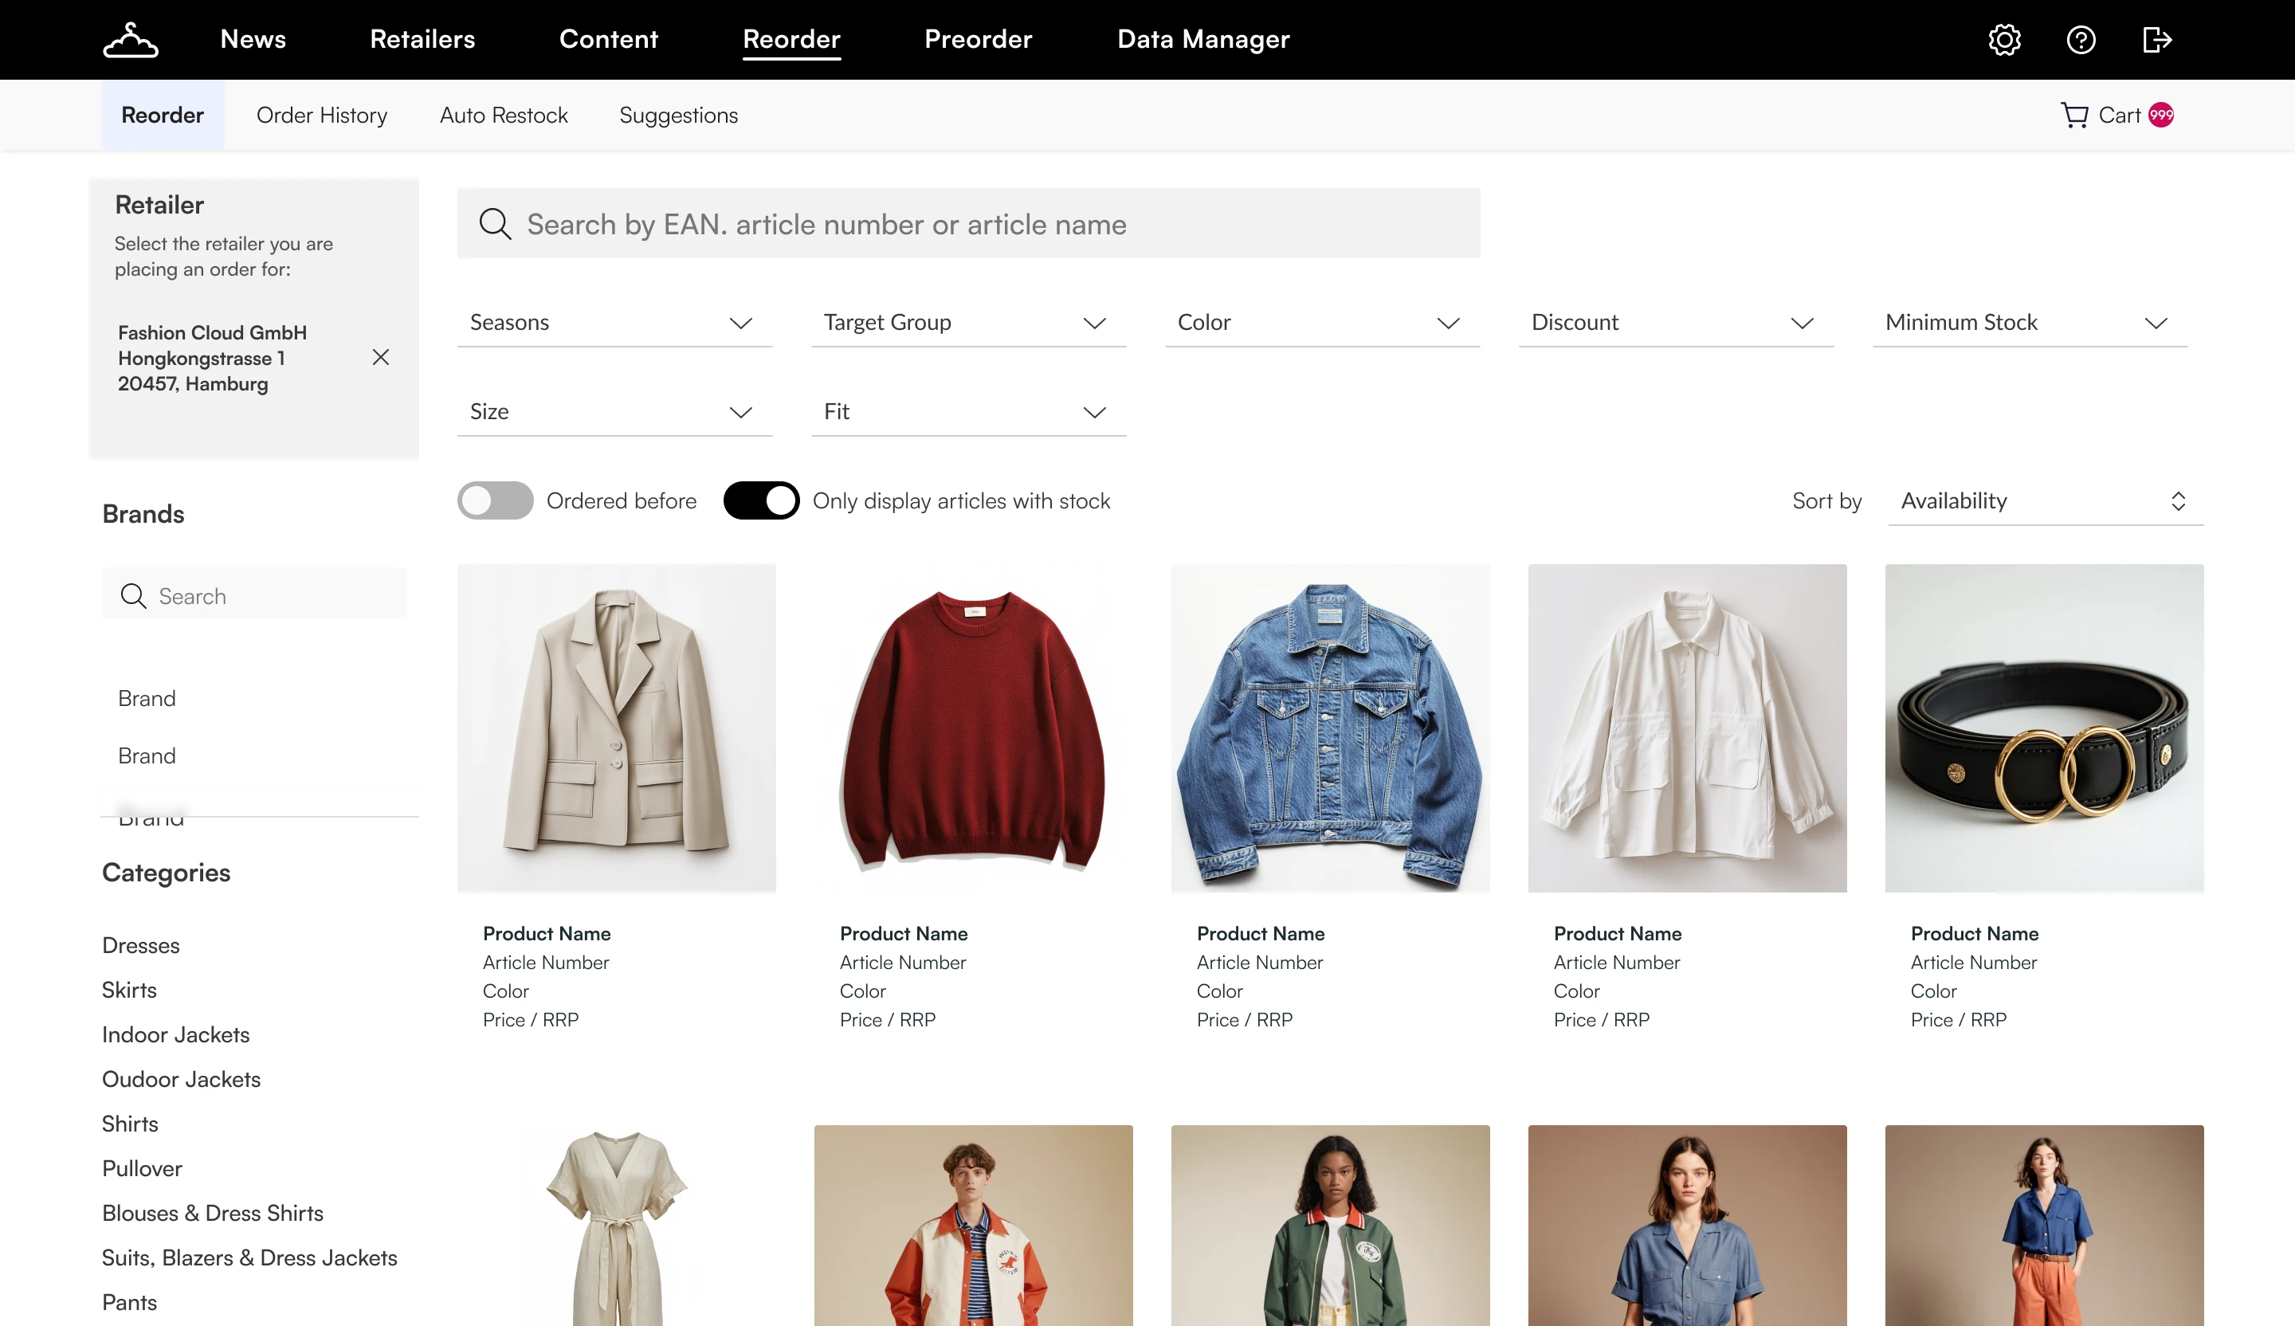Screen dimensions: 2295x1326
Task: Open Data Manager in top navigation
Action: point(1203,39)
